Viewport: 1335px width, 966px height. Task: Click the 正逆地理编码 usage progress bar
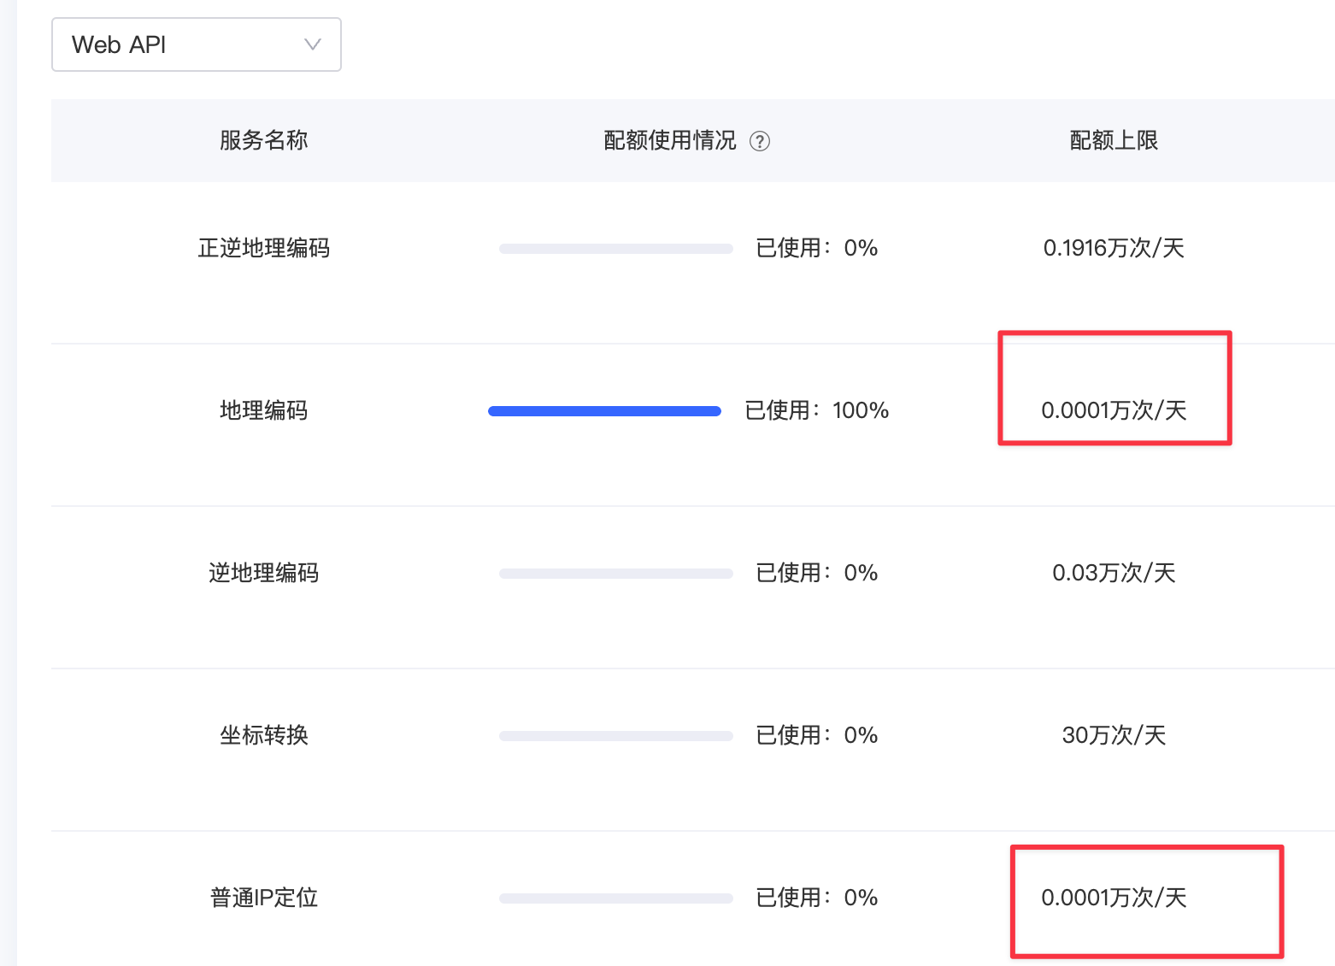click(616, 249)
